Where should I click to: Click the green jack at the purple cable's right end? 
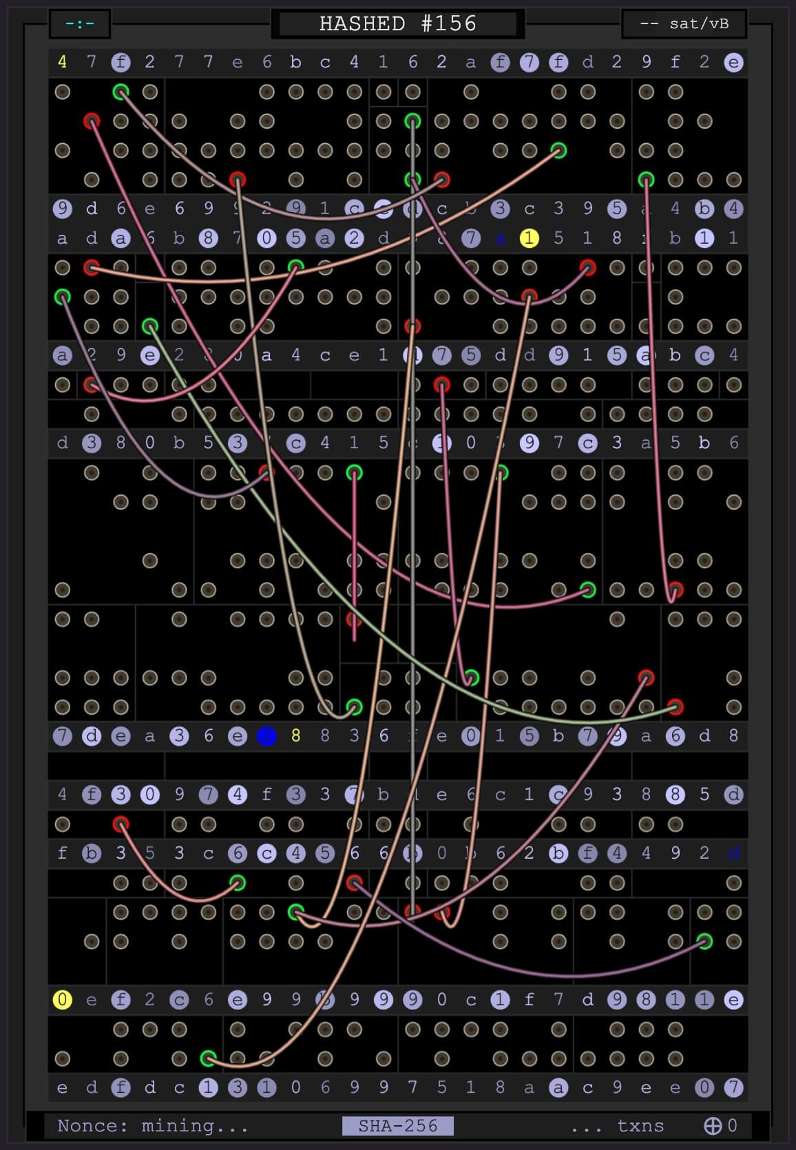pos(704,941)
